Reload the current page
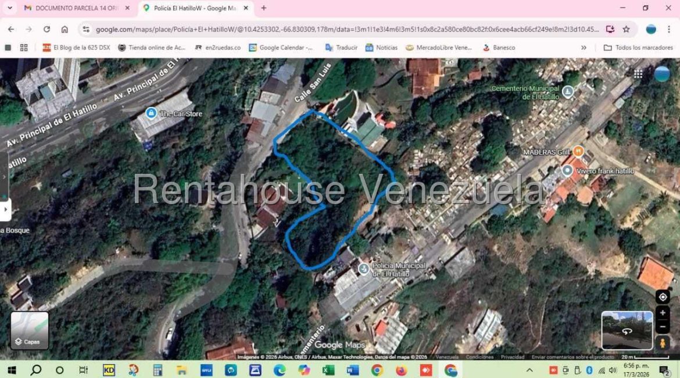The image size is (680, 378). pyautogui.click(x=46, y=29)
